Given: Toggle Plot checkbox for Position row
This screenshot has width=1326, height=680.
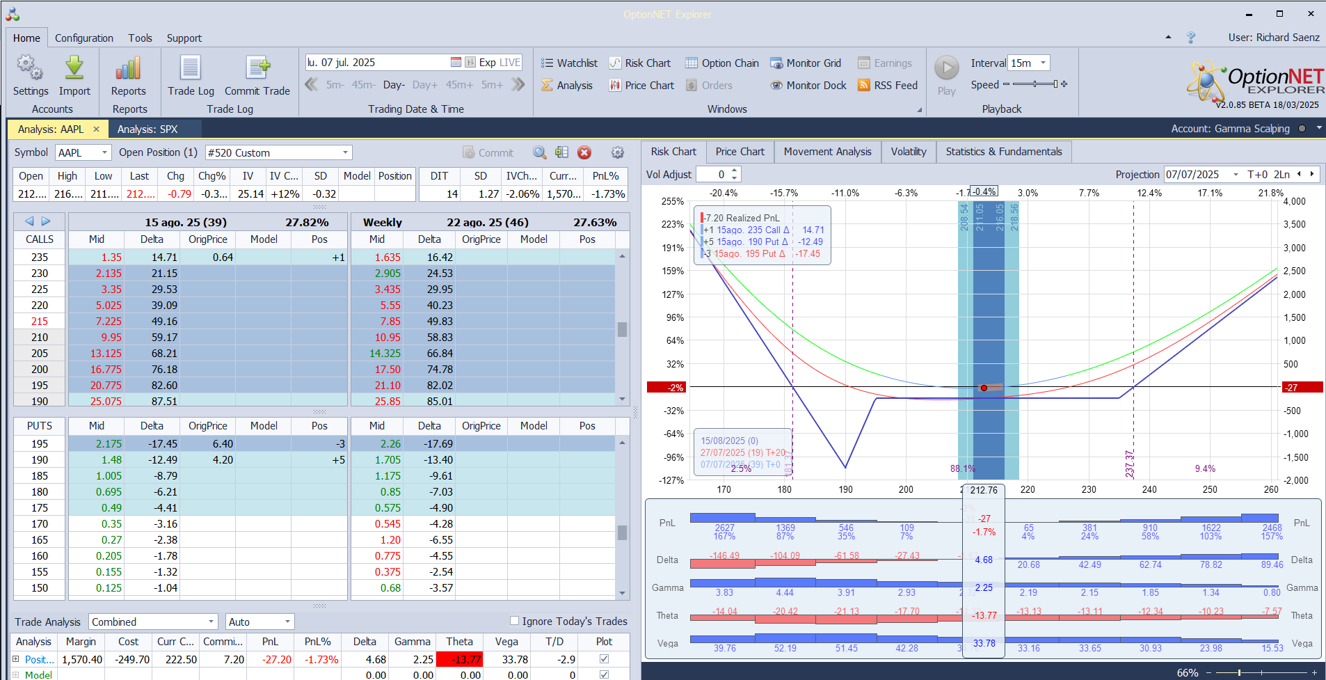Looking at the screenshot, I should tap(604, 658).
